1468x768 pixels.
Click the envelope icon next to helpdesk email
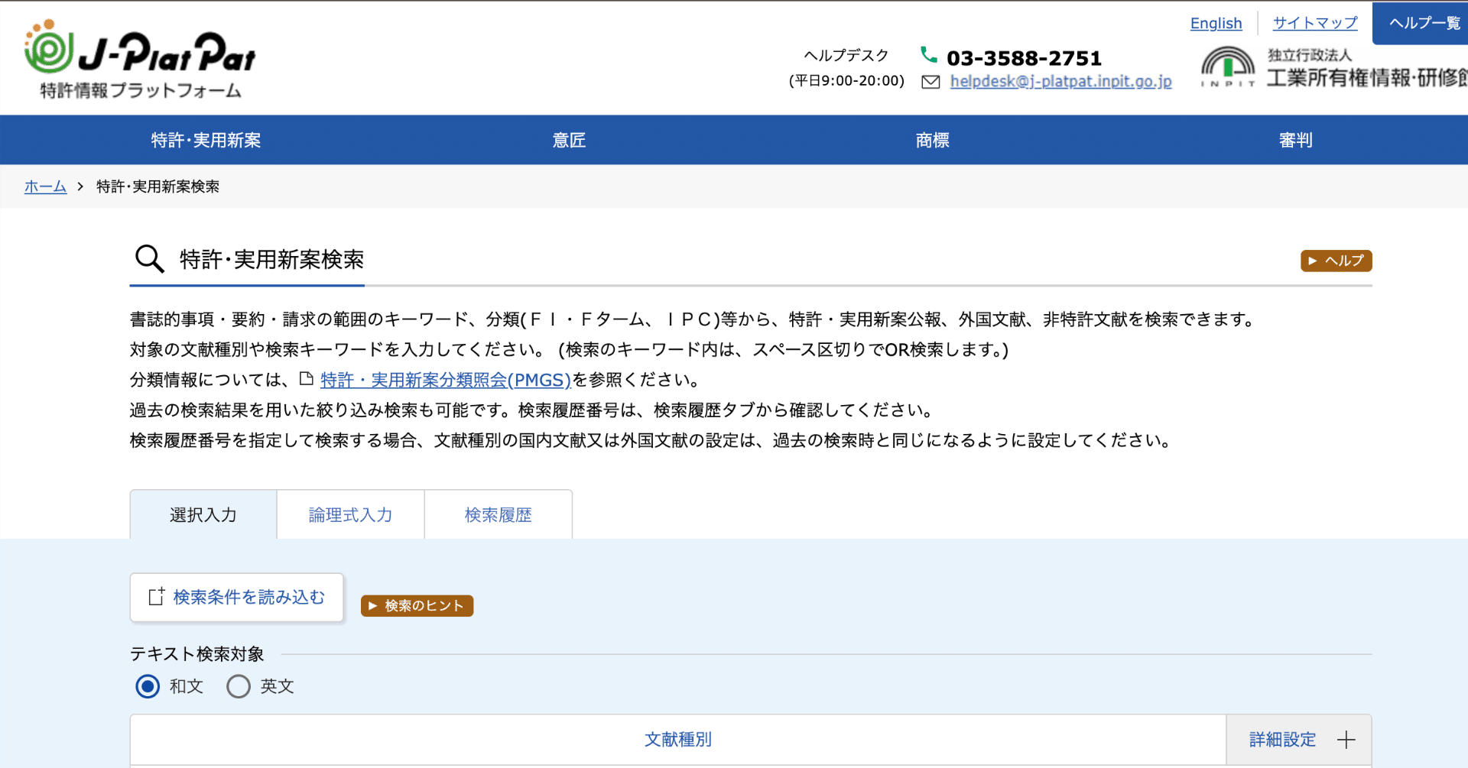click(930, 81)
